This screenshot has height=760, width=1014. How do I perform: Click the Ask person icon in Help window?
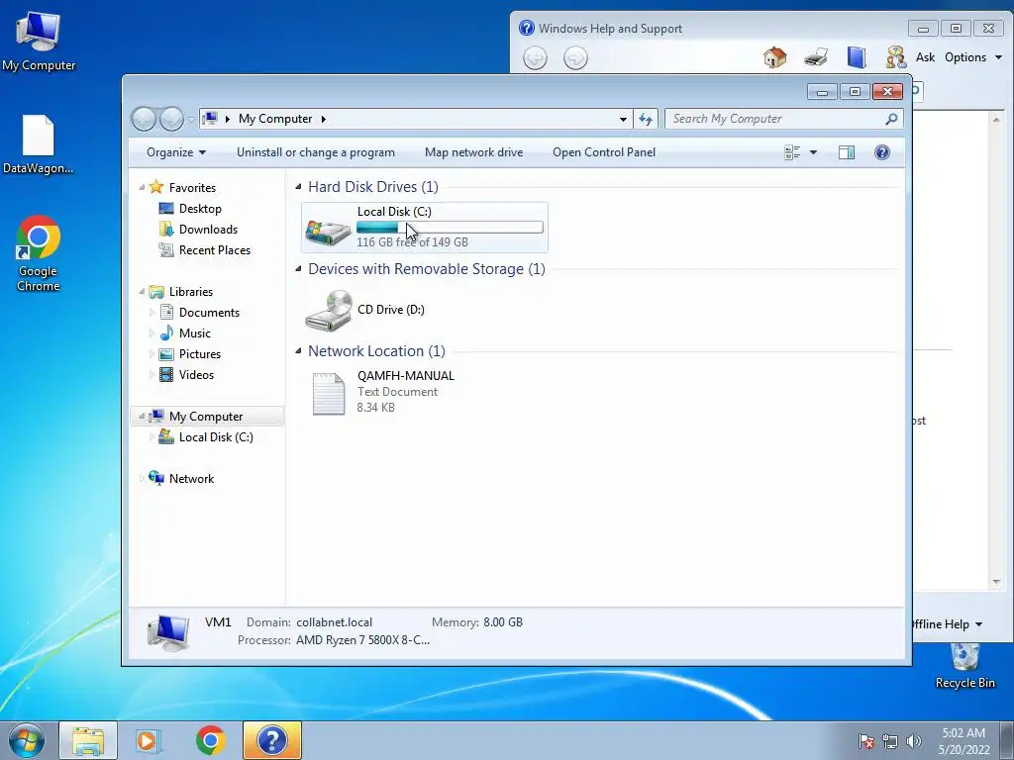(896, 57)
